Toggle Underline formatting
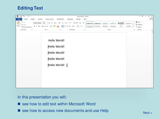Viewport: 159px width, 119px height. point(39,26)
